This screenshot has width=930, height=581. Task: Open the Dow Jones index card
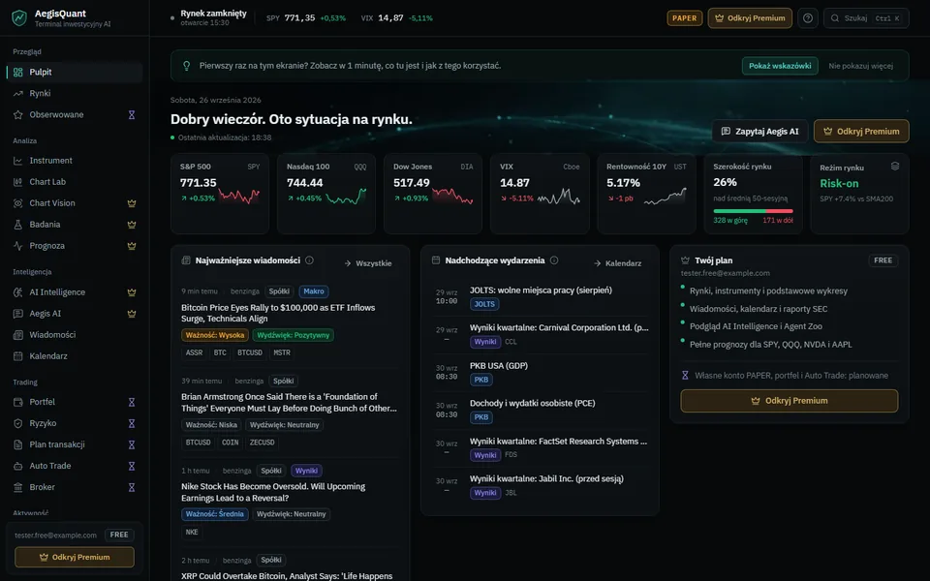[433, 194]
